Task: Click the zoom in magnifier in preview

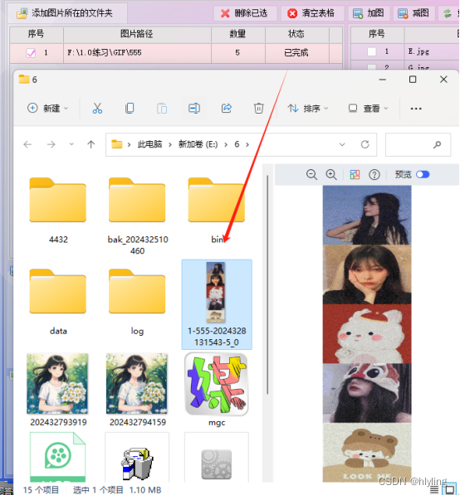Action: coord(331,175)
